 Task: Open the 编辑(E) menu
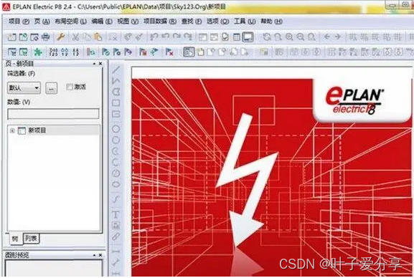coord(102,21)
